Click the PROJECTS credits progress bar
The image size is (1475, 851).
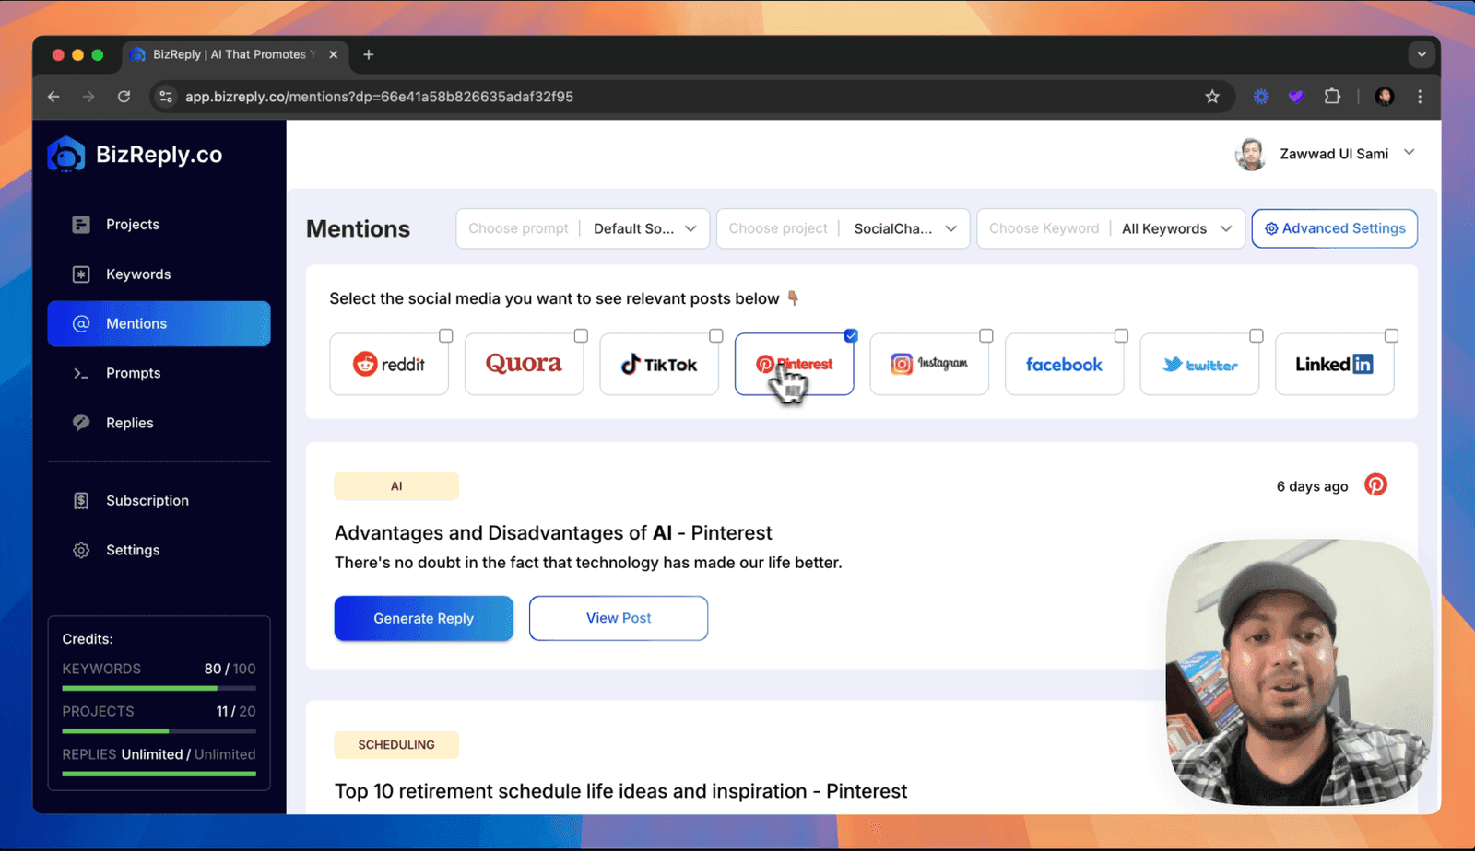point(159,731)
